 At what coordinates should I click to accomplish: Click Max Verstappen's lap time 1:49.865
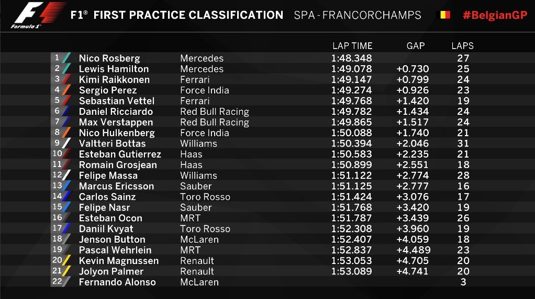pos(351,122)
